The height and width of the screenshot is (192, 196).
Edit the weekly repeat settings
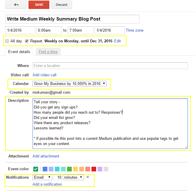tap(117, 41)
